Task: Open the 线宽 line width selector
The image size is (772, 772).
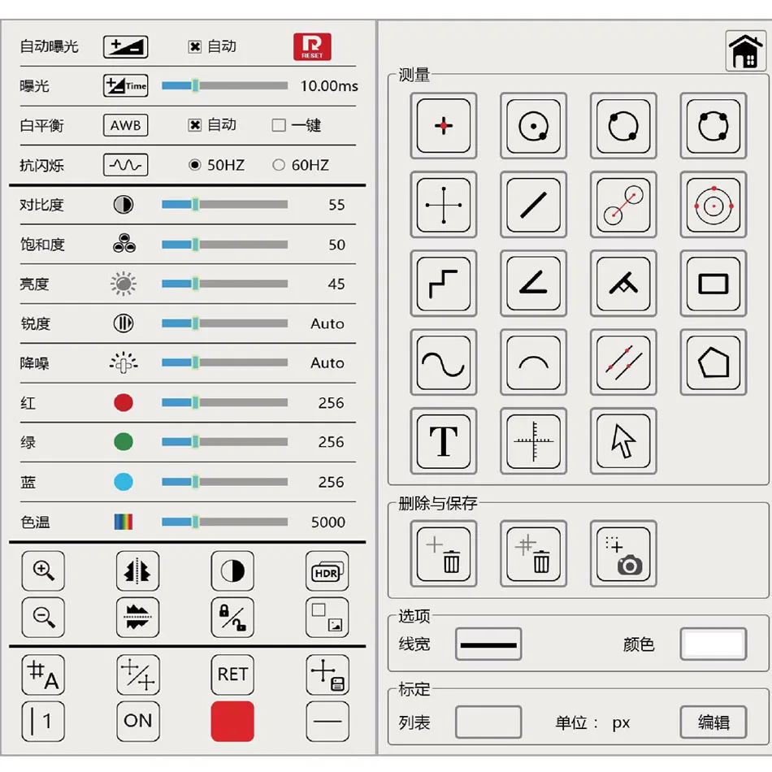Action: pos(488,644)
